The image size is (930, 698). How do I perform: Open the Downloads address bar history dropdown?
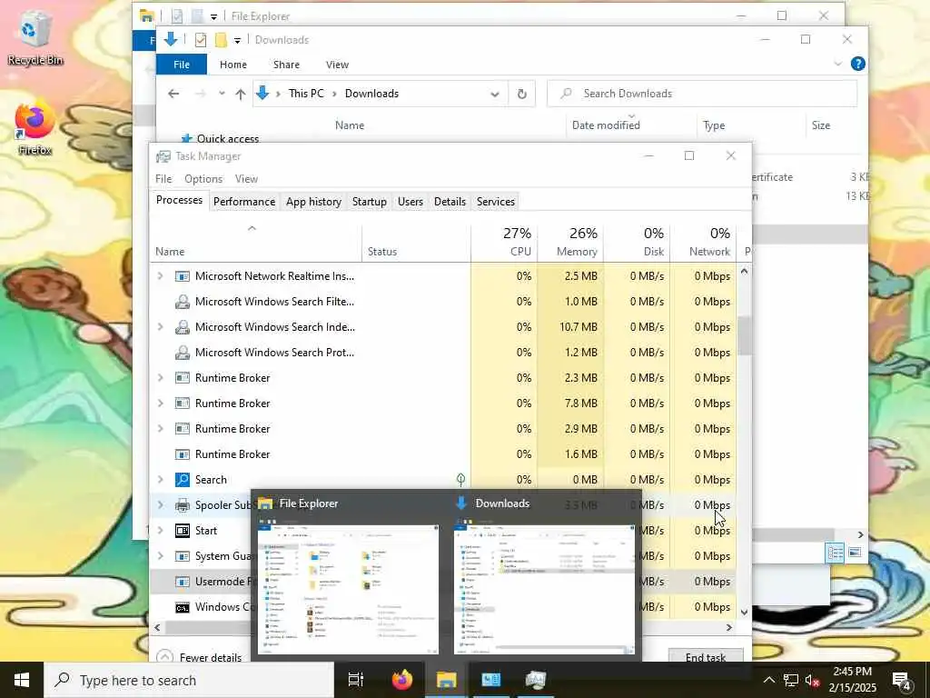[x=495, y=94]
